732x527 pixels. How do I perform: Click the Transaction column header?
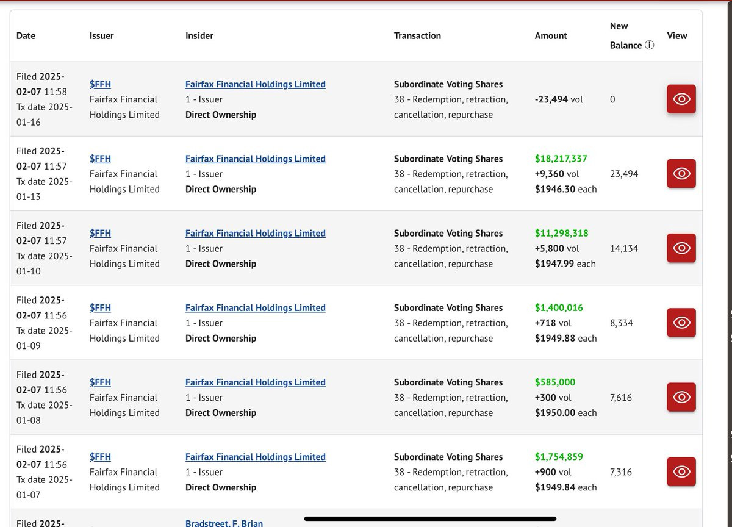coord(417,35)
